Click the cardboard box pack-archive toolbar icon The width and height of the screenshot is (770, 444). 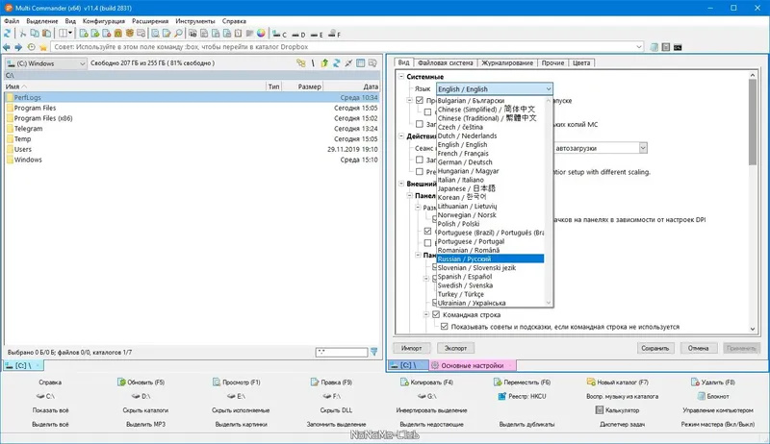(x=130, y=34)
